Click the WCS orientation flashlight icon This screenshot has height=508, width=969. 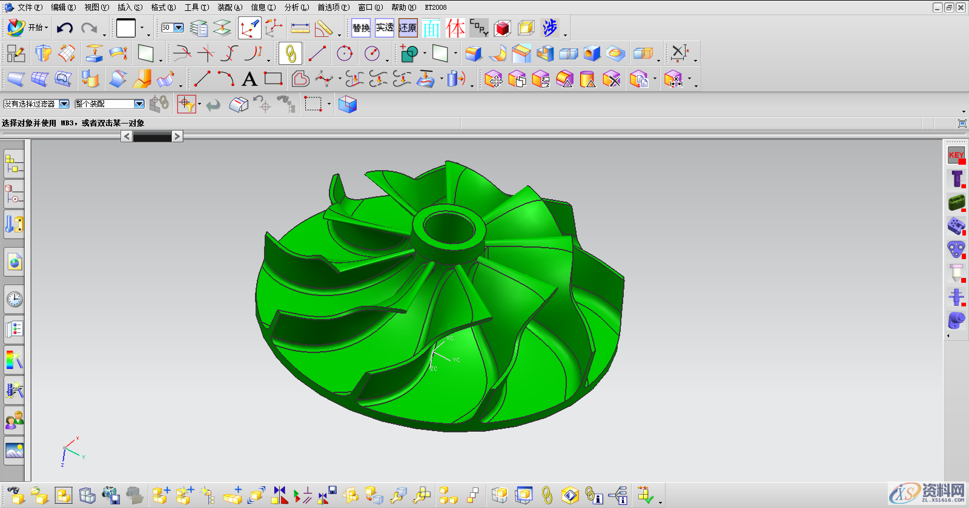249,28
